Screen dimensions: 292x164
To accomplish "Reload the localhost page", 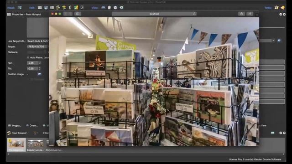I will (x=194, y=14).
